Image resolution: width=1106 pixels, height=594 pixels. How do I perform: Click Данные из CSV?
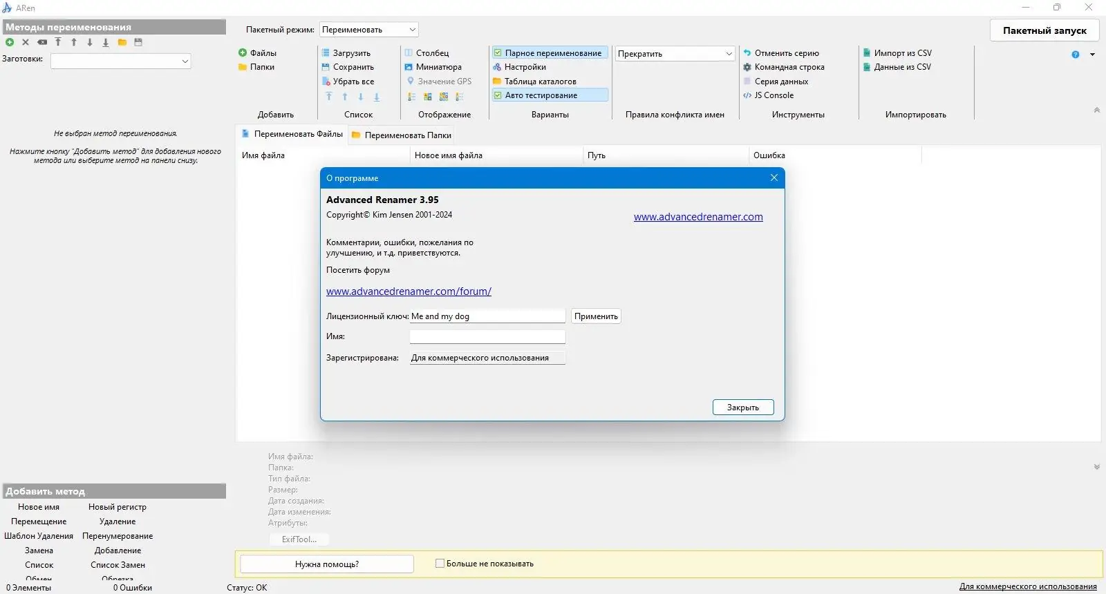897,67
